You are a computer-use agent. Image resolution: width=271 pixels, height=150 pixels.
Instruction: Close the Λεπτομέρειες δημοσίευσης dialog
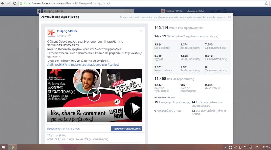(x=229, y=17)
